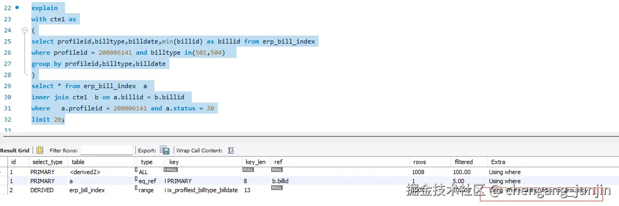Viewport: 619px width, 206px height.
Task: Toggle the Wrap Cell Content icon
Action: [x=231, y=151]
